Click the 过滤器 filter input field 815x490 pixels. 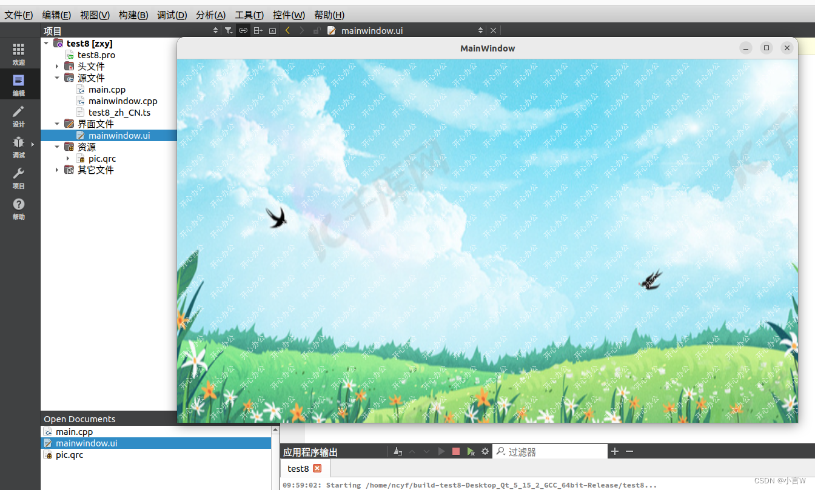coord(550,451)
